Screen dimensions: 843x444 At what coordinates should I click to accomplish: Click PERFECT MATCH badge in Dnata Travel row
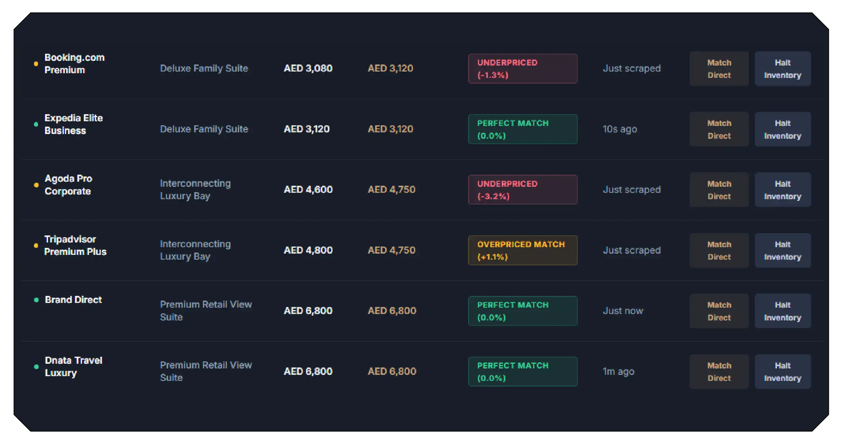tap(523, 371)
